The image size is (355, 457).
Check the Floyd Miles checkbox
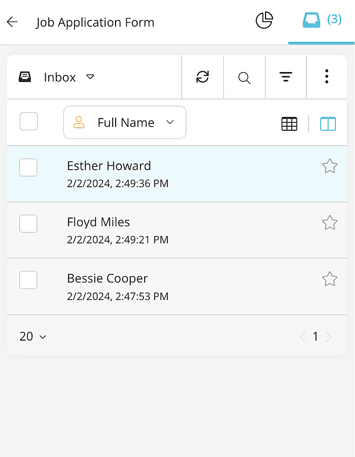(28, 223)
